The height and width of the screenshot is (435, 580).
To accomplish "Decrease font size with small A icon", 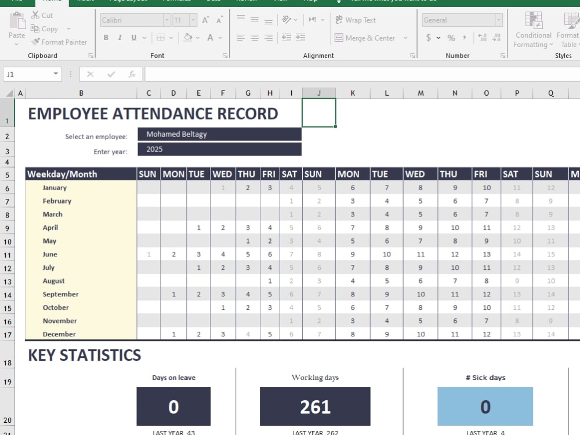I will pos(219,20).
